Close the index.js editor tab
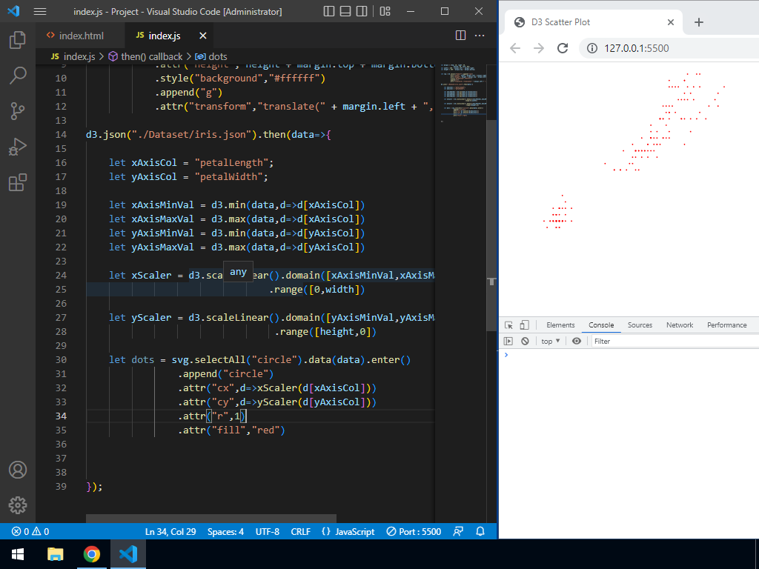Screen dimensions: 759x569 coord(203,36)
